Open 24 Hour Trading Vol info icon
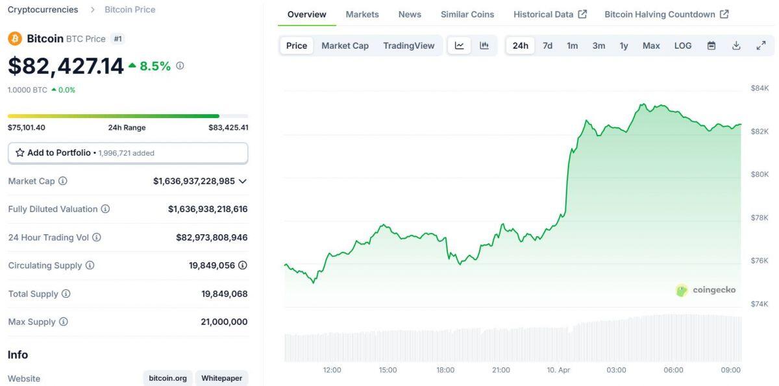779x386 pixels. point(97,237)
